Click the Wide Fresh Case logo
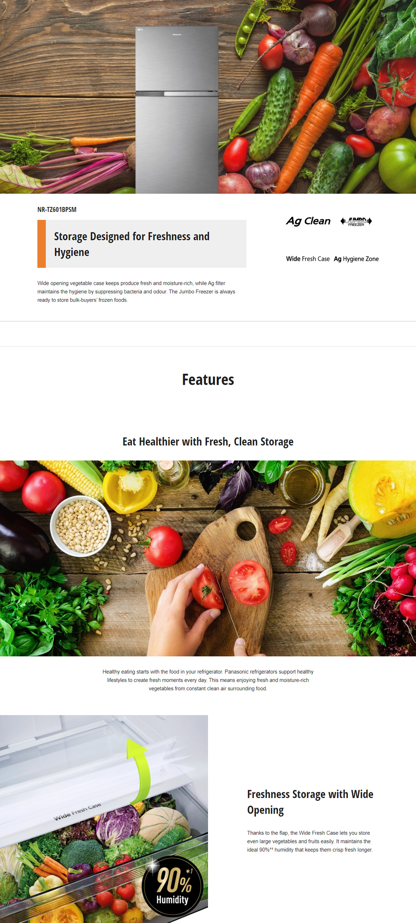This screenshot has width=416, height=923. 308,259
